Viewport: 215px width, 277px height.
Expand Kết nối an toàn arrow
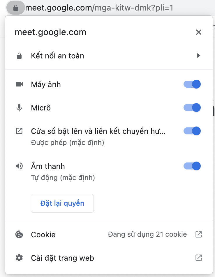pos(199,56)
